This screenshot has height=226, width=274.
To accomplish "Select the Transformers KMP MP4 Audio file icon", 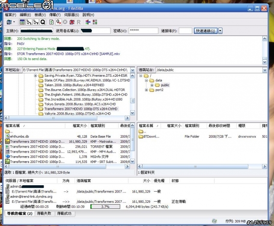I will 7,152.
